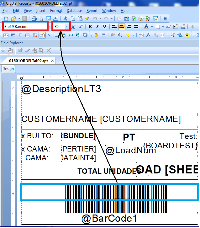Screen dimensions: 200x228
Task: Decrease font size with small A icon
Action: [81, 26]
